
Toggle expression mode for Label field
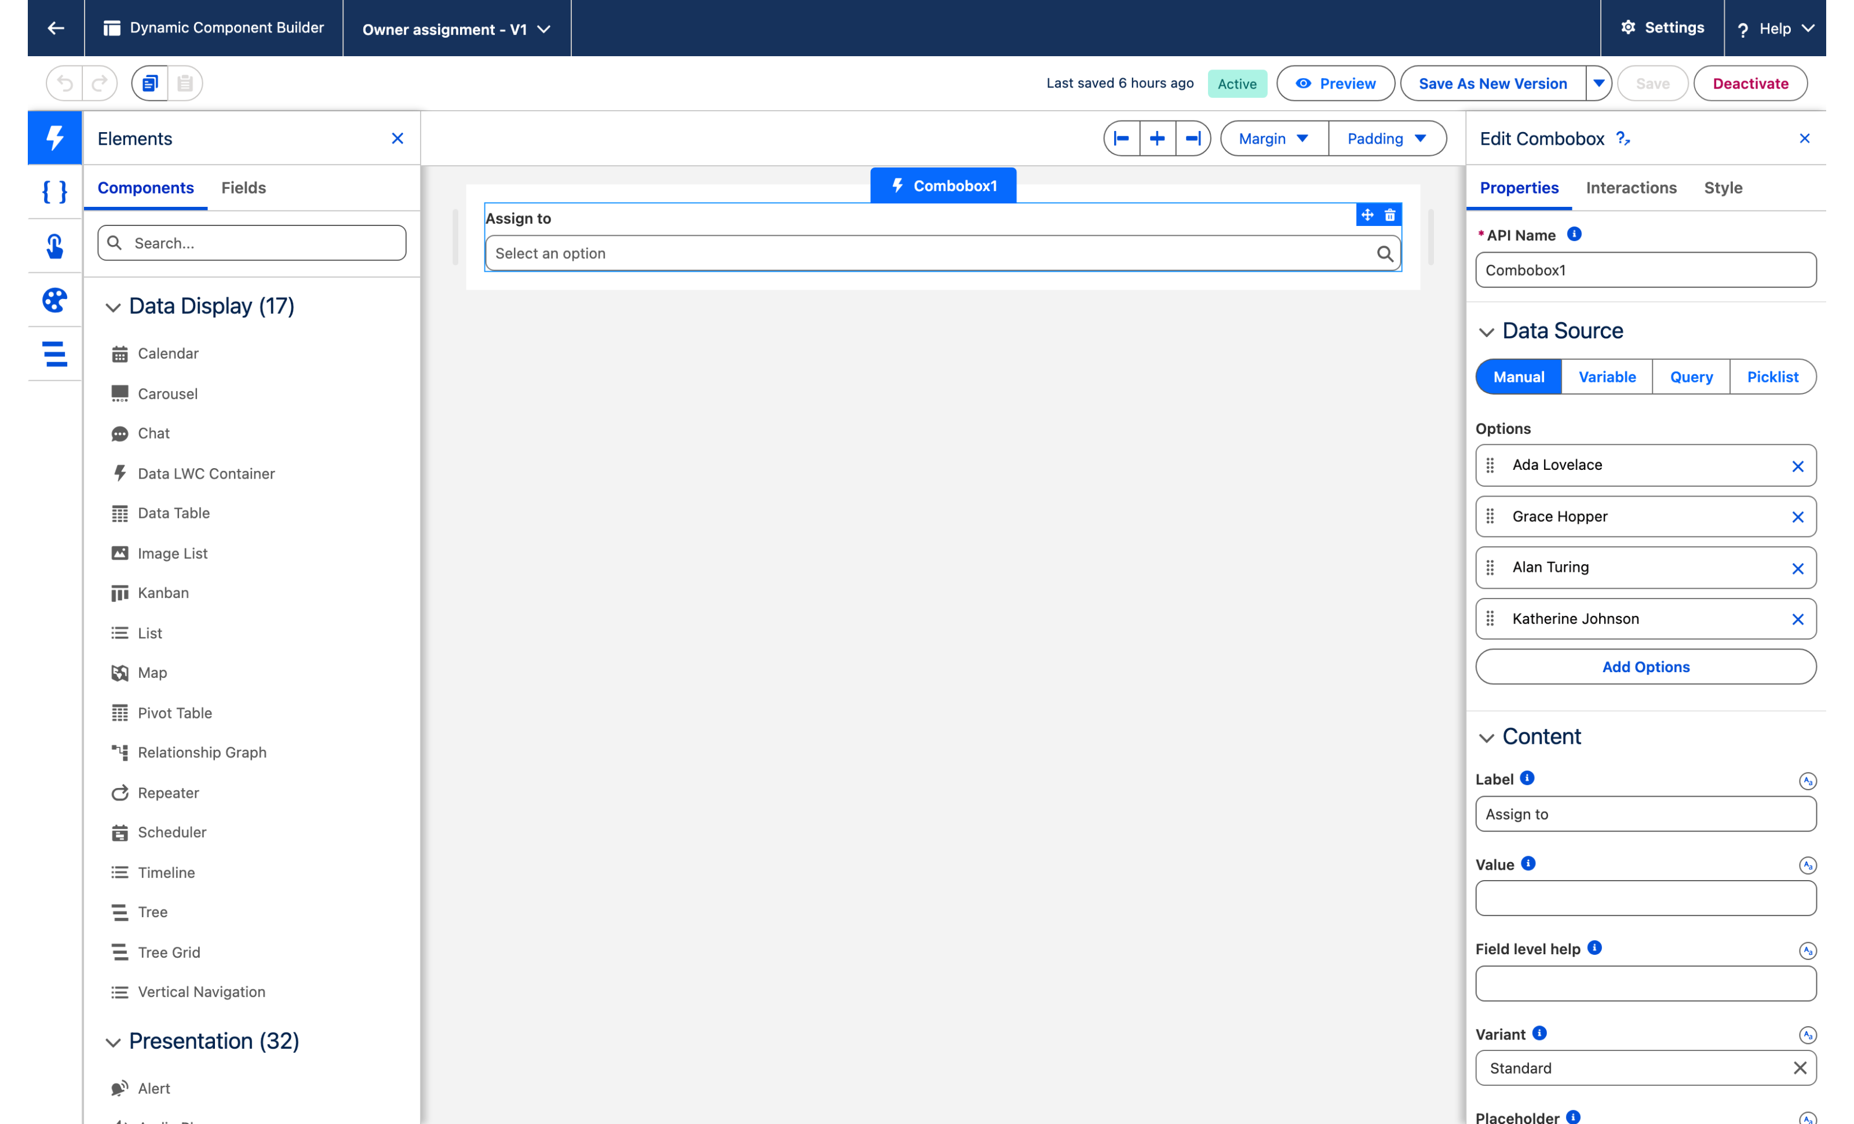coord(1807,781)
